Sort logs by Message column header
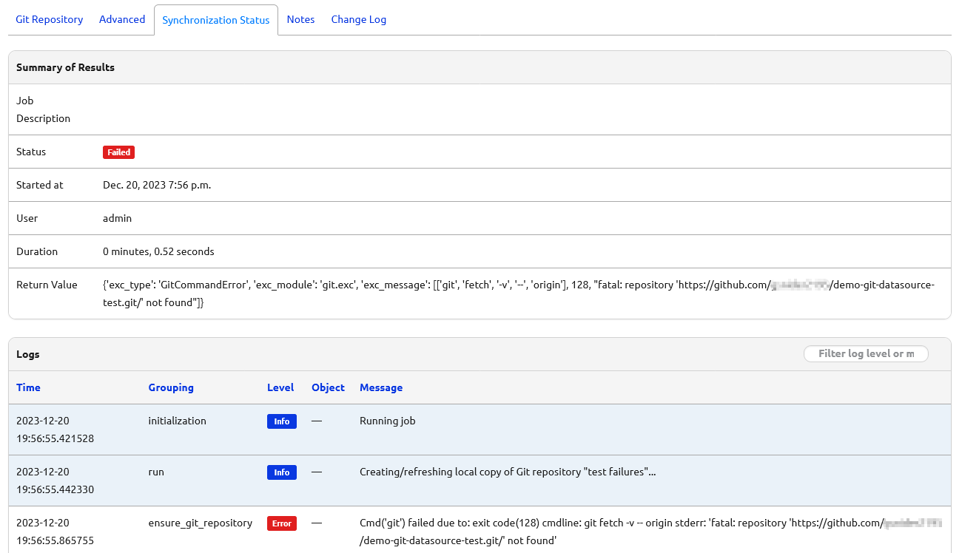The height and width of the screenshot is (553, 962). point(381,387)
